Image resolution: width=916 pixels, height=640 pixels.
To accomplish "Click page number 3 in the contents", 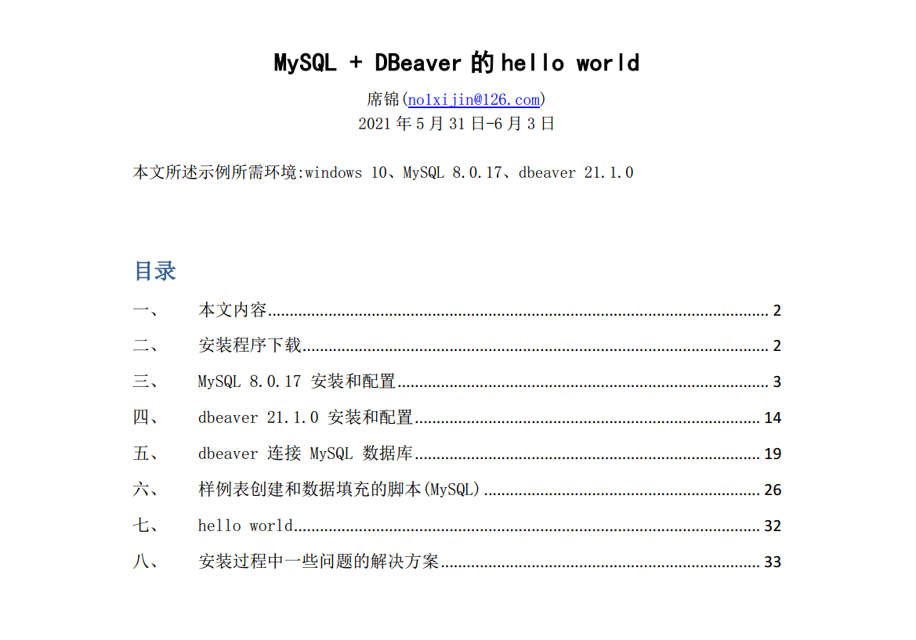I will click(x=777, y=382).
